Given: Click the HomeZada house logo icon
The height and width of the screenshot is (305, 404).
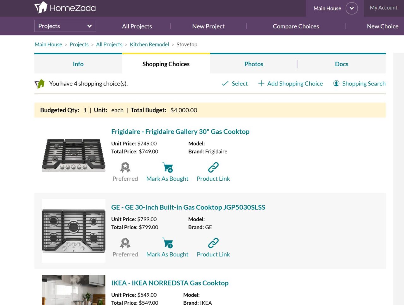Looking at the screenshot, I should (41, 8).
